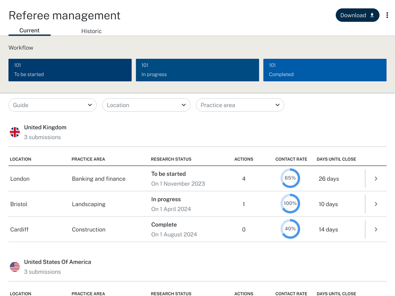Filter by To be started workflow card
Image resolution: width=395 pixels, height=296 pixels.
(x=70, y=70)
